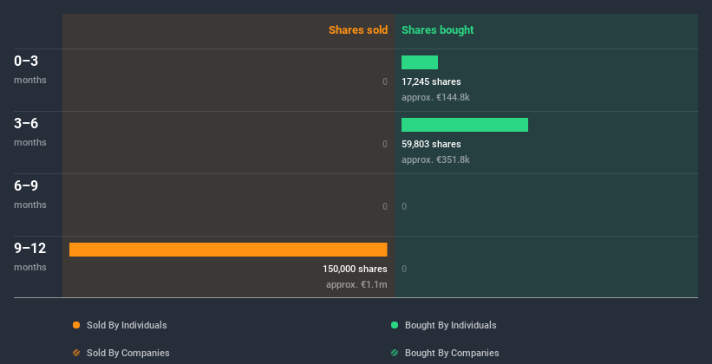Click the striped Sold By Companies legend icon
Image resolution: width=712 pixels, height=364 pixels.
(76, 353)
